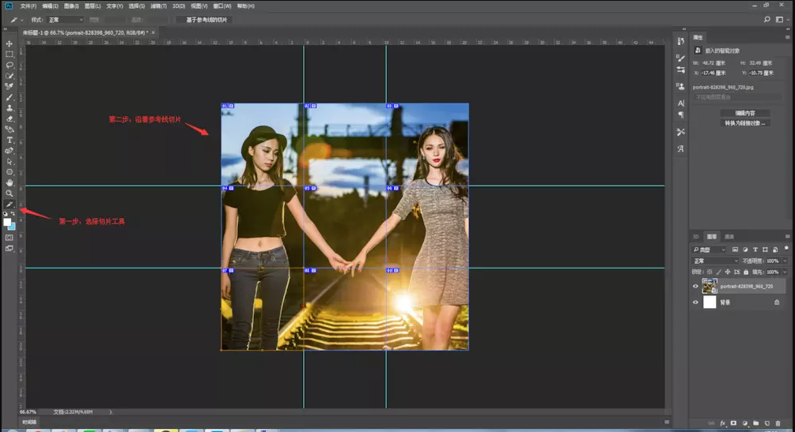Select the Hand tool
This screenshot has height=432, width=795.
point(9,182)
